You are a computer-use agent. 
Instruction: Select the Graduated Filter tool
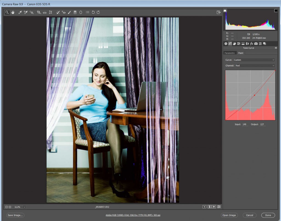click(x=75, y=12)
